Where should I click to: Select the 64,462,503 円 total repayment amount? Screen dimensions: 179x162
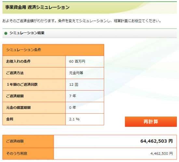coord(157,141)
